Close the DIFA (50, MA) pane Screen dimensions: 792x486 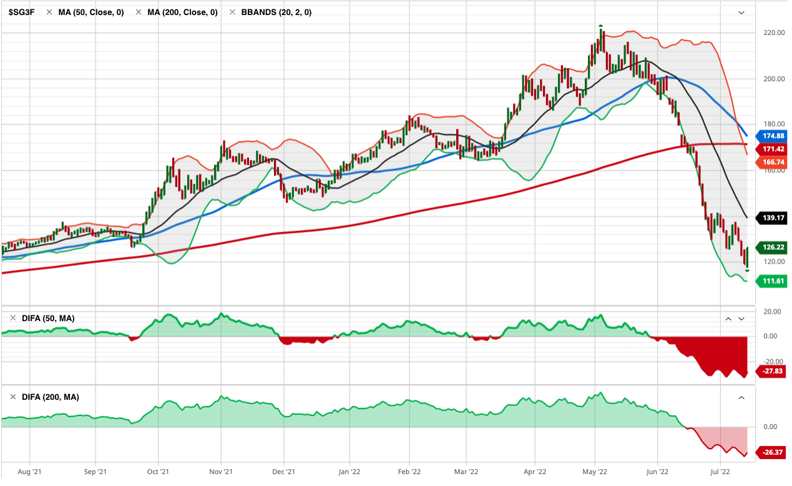coord(13,319)
